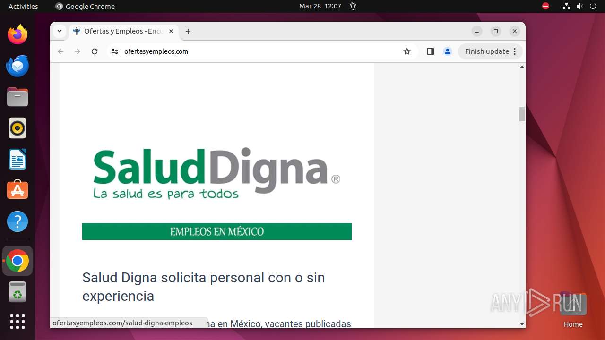605x340 pixels.
Task: Open Ubuntu Software store icon
Action: click(17, 190)
